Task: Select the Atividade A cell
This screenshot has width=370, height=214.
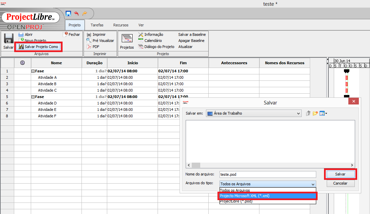Action: (56, 77)
